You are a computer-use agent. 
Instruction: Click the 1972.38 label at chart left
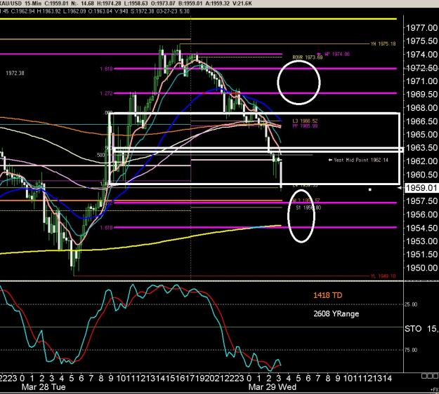[x=15, y=73]
